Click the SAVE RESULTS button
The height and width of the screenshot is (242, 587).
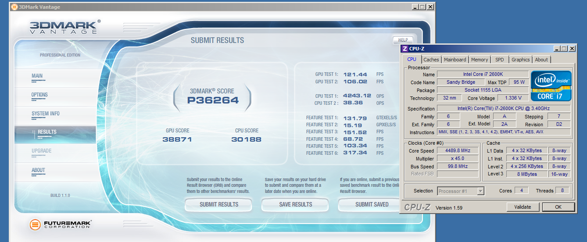[295, 204]
